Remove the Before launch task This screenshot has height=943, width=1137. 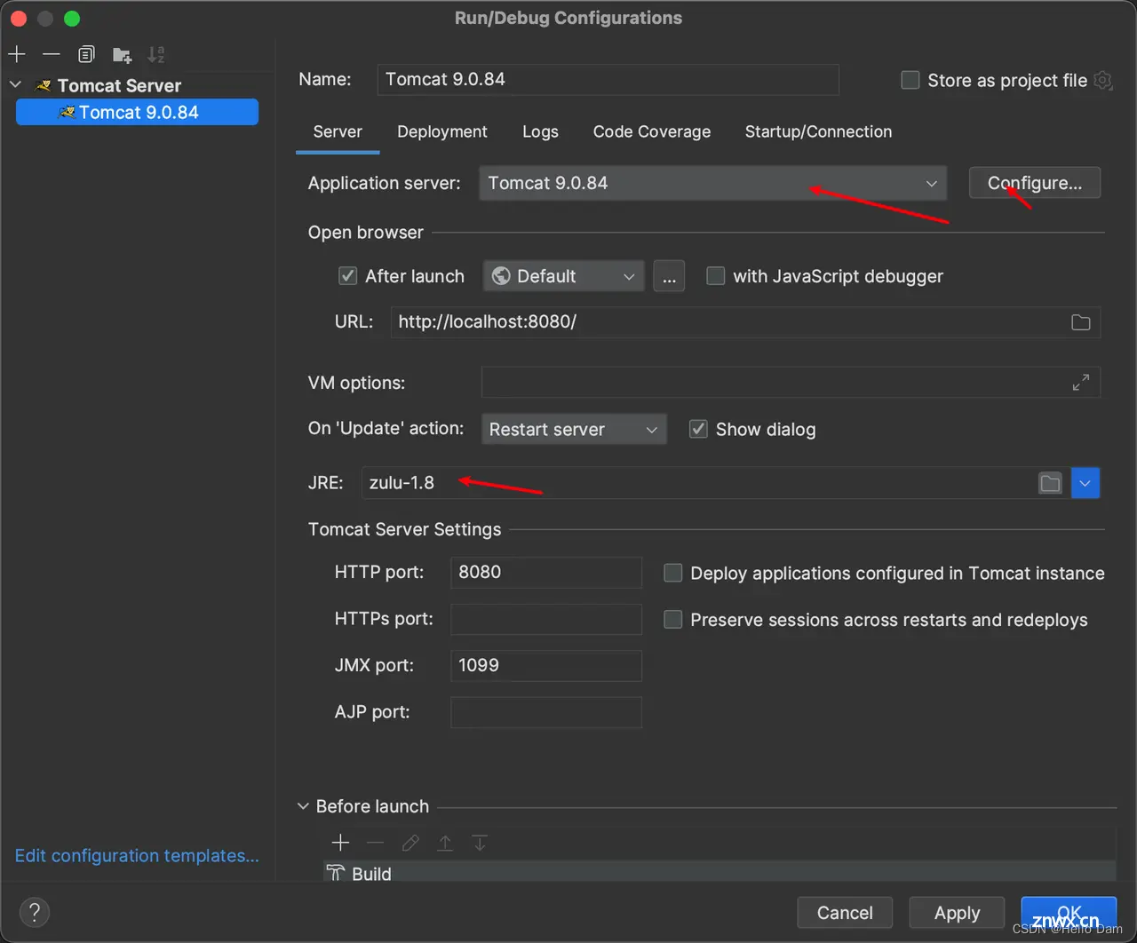point(376,843)
